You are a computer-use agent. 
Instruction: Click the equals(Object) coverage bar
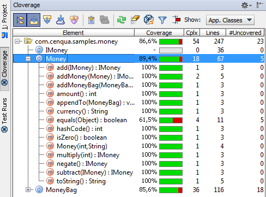(x=171, y=120)
